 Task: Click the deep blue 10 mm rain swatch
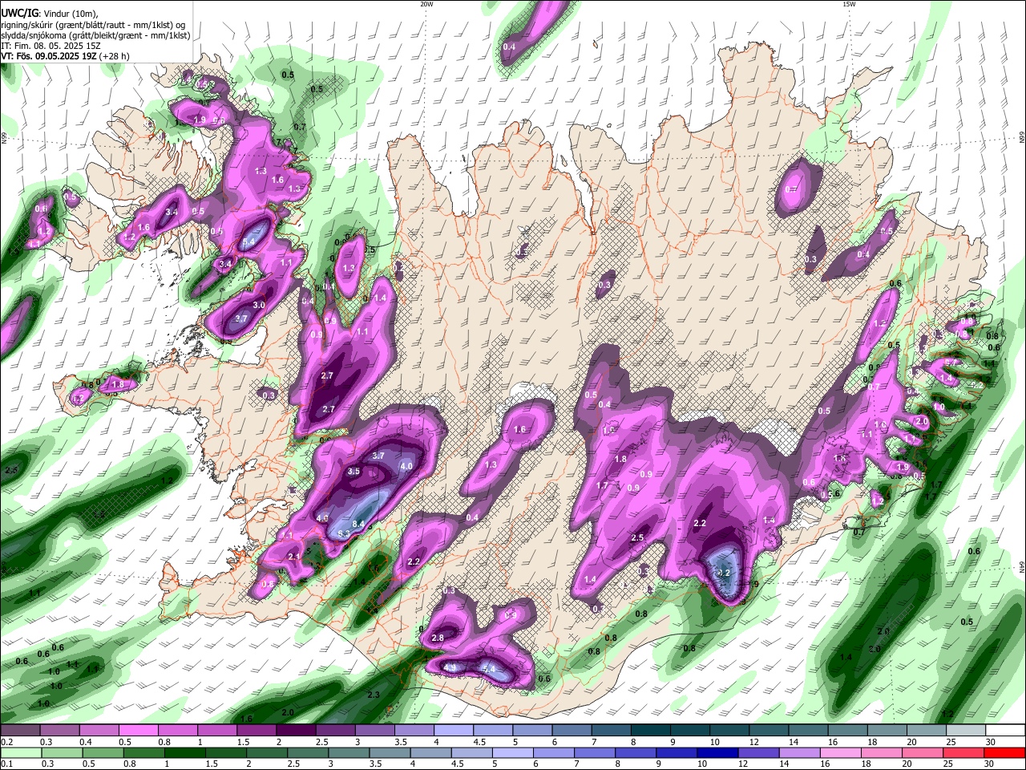click(716, 753)
